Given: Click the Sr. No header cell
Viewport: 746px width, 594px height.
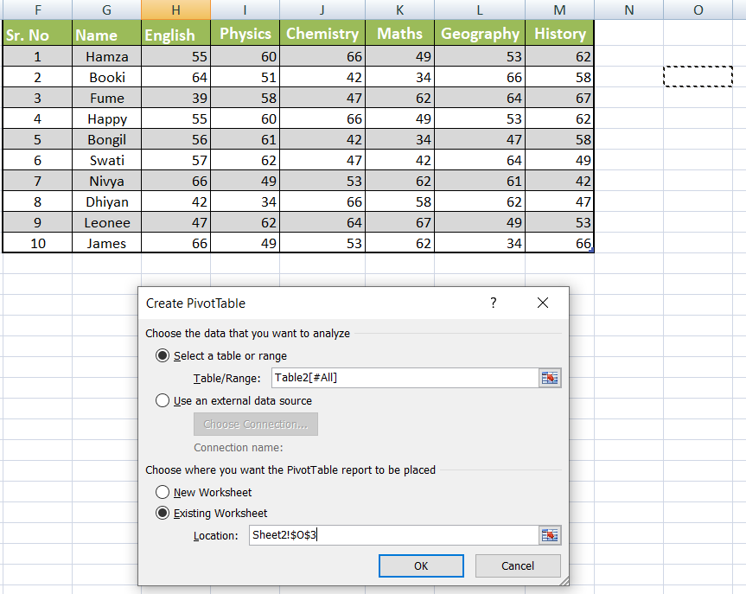Looking at the screenshot, I should coord(37,35).
